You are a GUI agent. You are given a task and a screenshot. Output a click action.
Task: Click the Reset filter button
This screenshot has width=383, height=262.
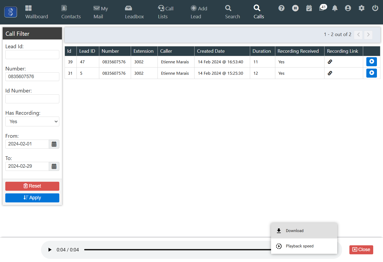point(32,186)
